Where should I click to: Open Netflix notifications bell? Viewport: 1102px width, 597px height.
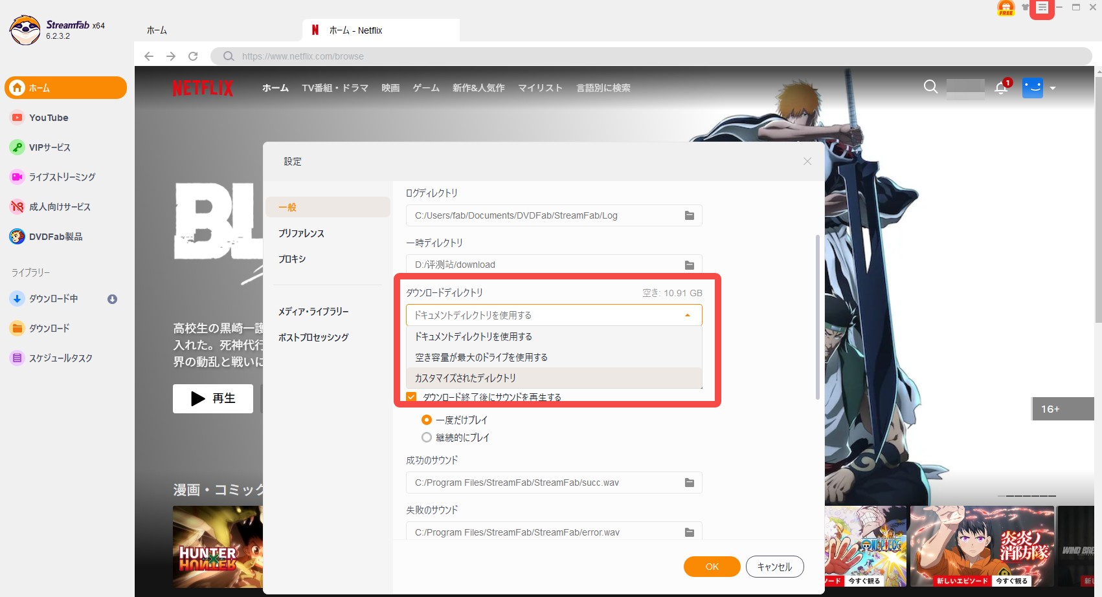(1001, 88)
